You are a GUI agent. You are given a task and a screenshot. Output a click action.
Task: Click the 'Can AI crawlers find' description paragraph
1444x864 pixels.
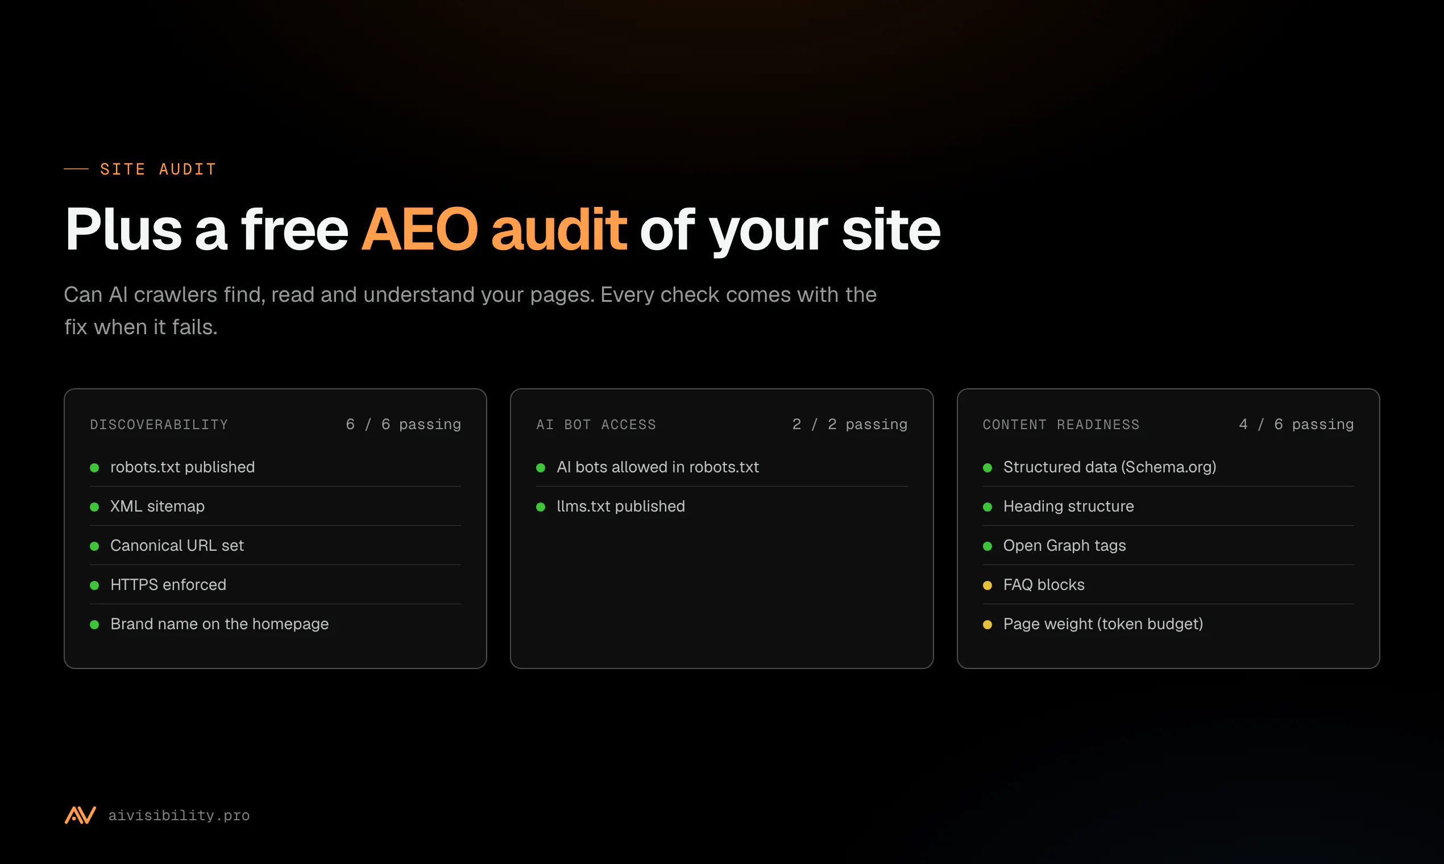(471, 311)
